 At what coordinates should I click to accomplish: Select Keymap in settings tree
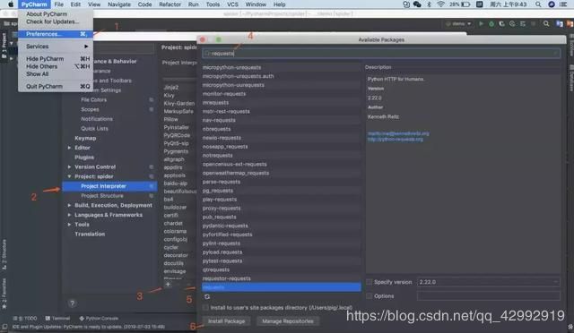(x=85, y=138)
